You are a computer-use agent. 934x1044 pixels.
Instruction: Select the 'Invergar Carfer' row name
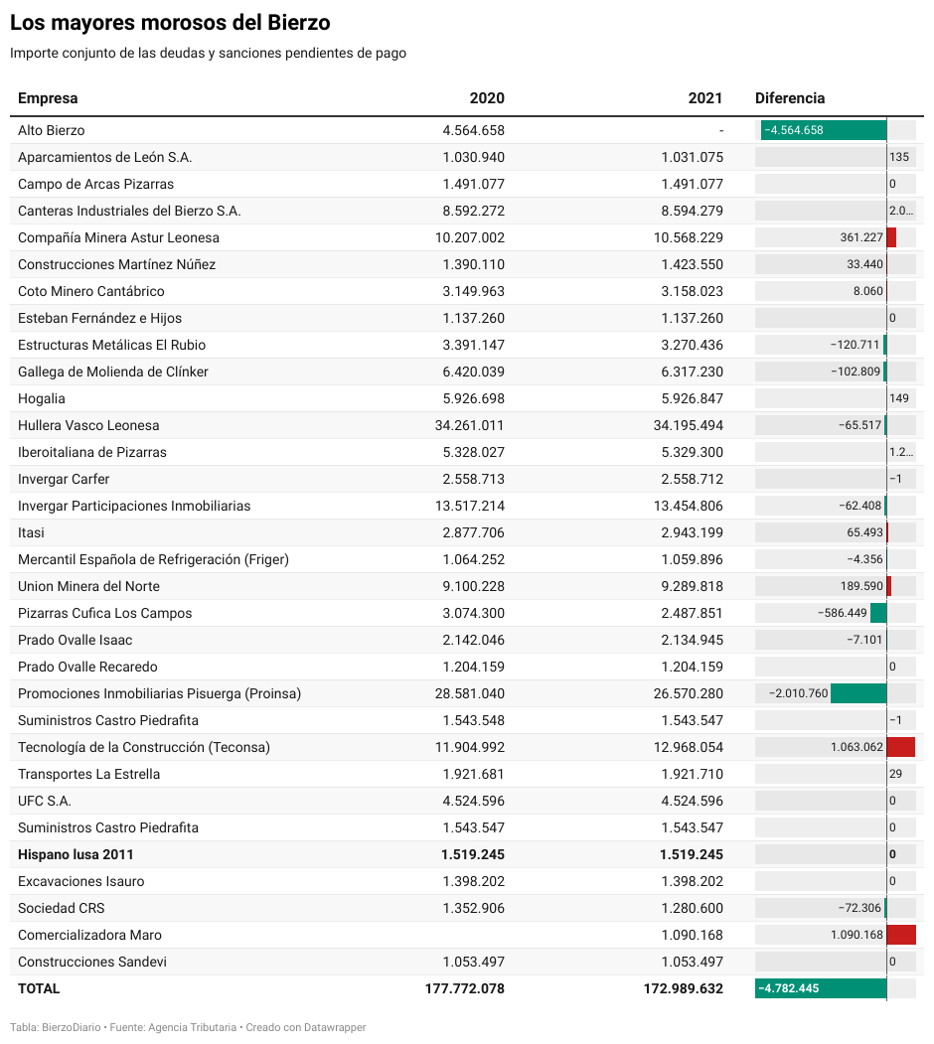tap(64, 479)
